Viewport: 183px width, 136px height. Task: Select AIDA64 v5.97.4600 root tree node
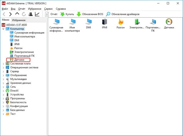click(x=16, y=25)
